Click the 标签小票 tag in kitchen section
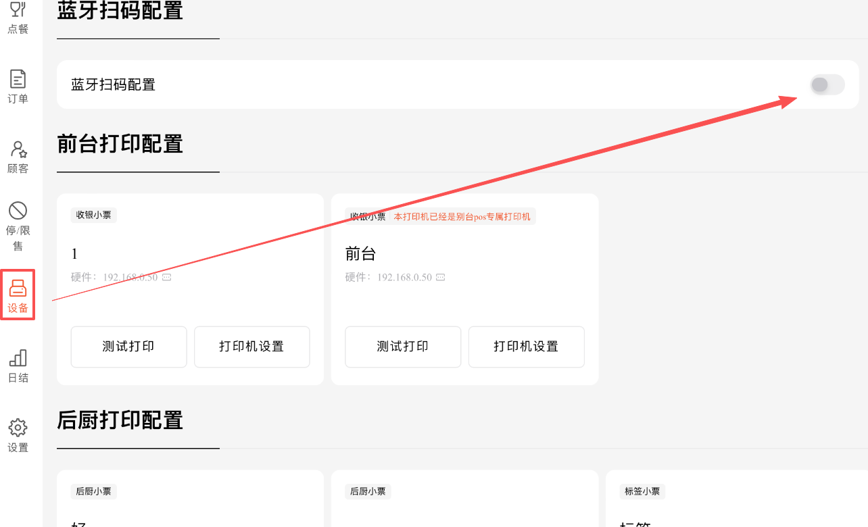The image size is (868, 527). [642, 492]
